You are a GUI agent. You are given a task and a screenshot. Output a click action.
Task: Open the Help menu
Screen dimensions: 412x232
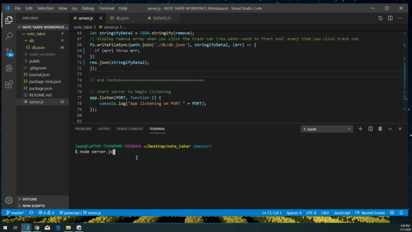pyautogui.click(x=123, y=8)
